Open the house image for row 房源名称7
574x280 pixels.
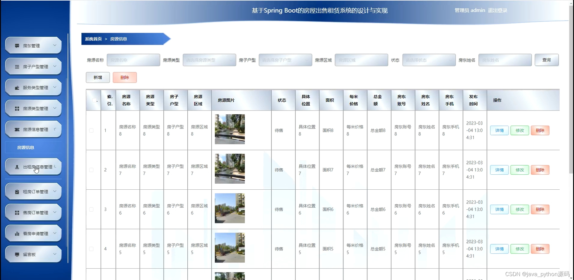click(x=230, y=169)
